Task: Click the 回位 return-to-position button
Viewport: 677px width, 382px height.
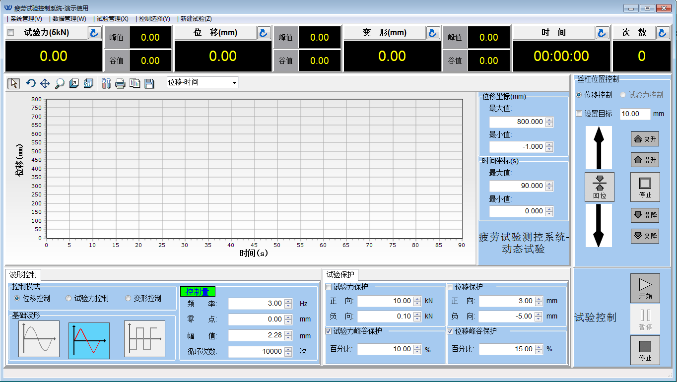Action: [x=600, y=187]
